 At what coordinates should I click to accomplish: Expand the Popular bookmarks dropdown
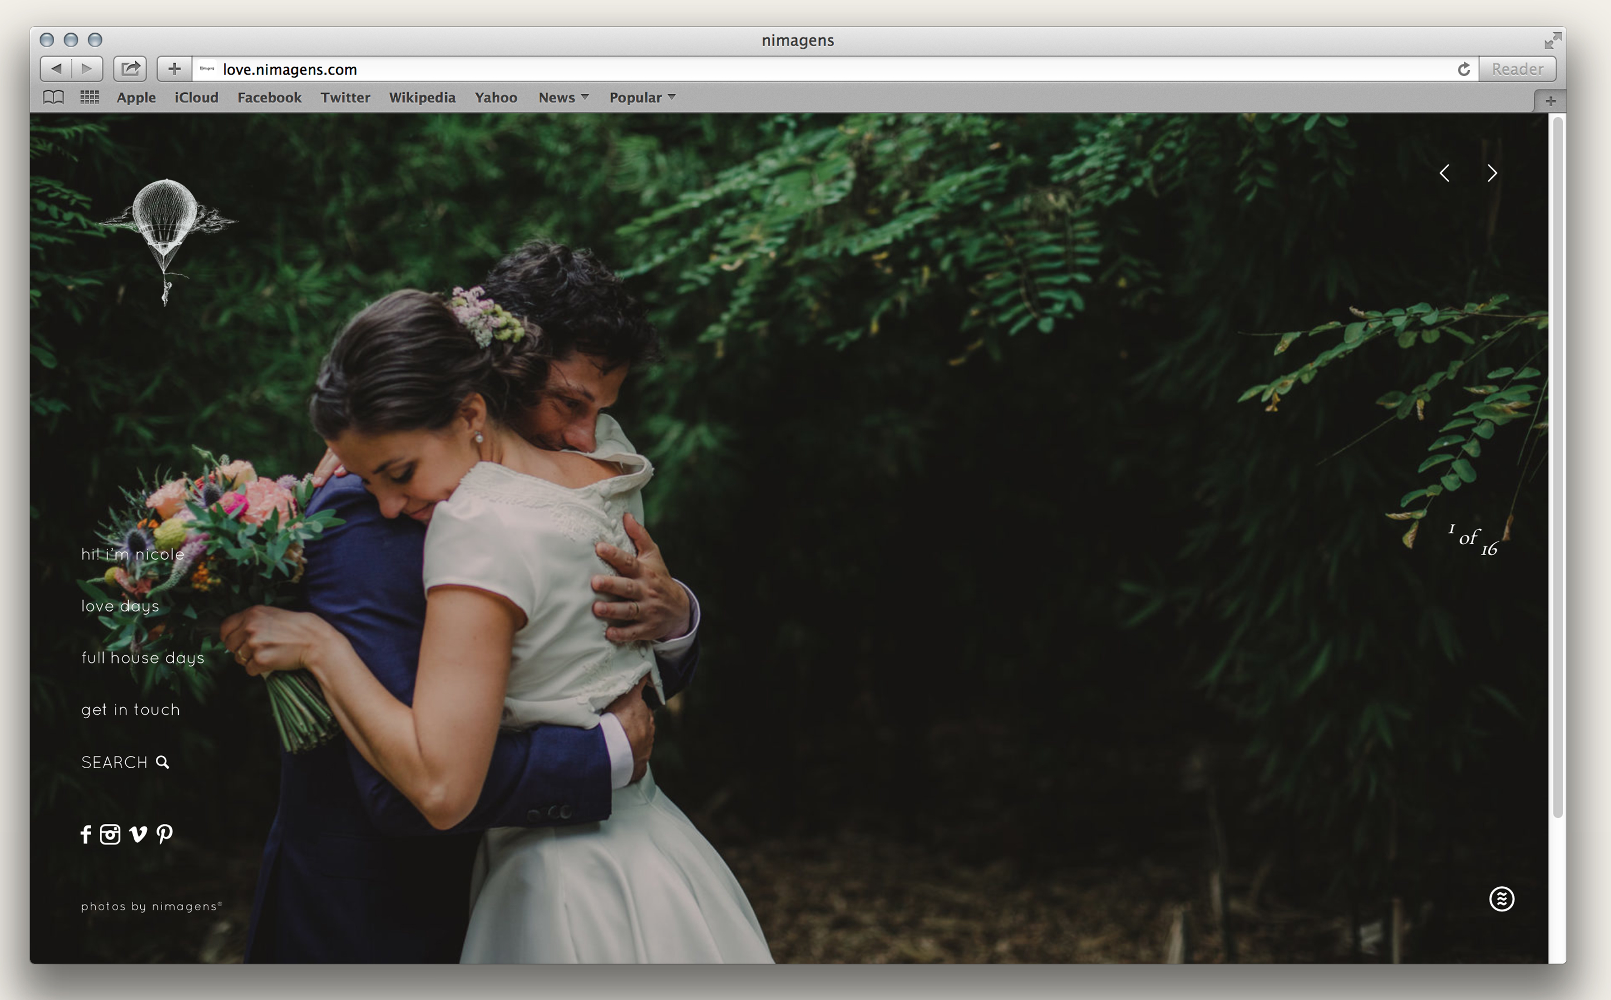pyautogui.click(x=642, y=97)
